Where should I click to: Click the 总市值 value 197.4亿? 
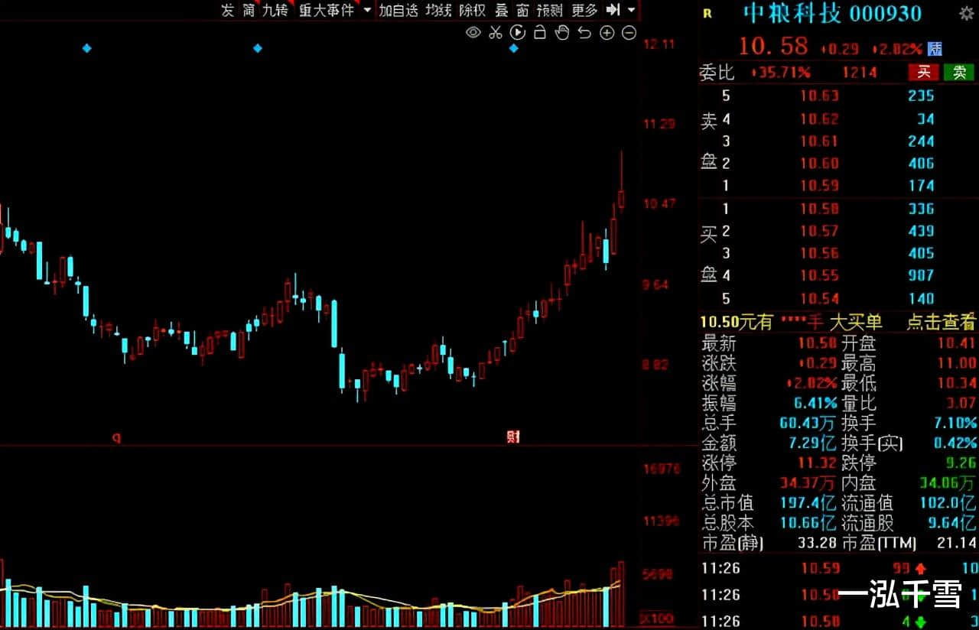(x=808, y=503)
